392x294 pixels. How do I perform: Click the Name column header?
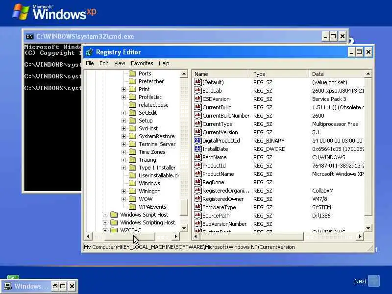click(221, 74)
